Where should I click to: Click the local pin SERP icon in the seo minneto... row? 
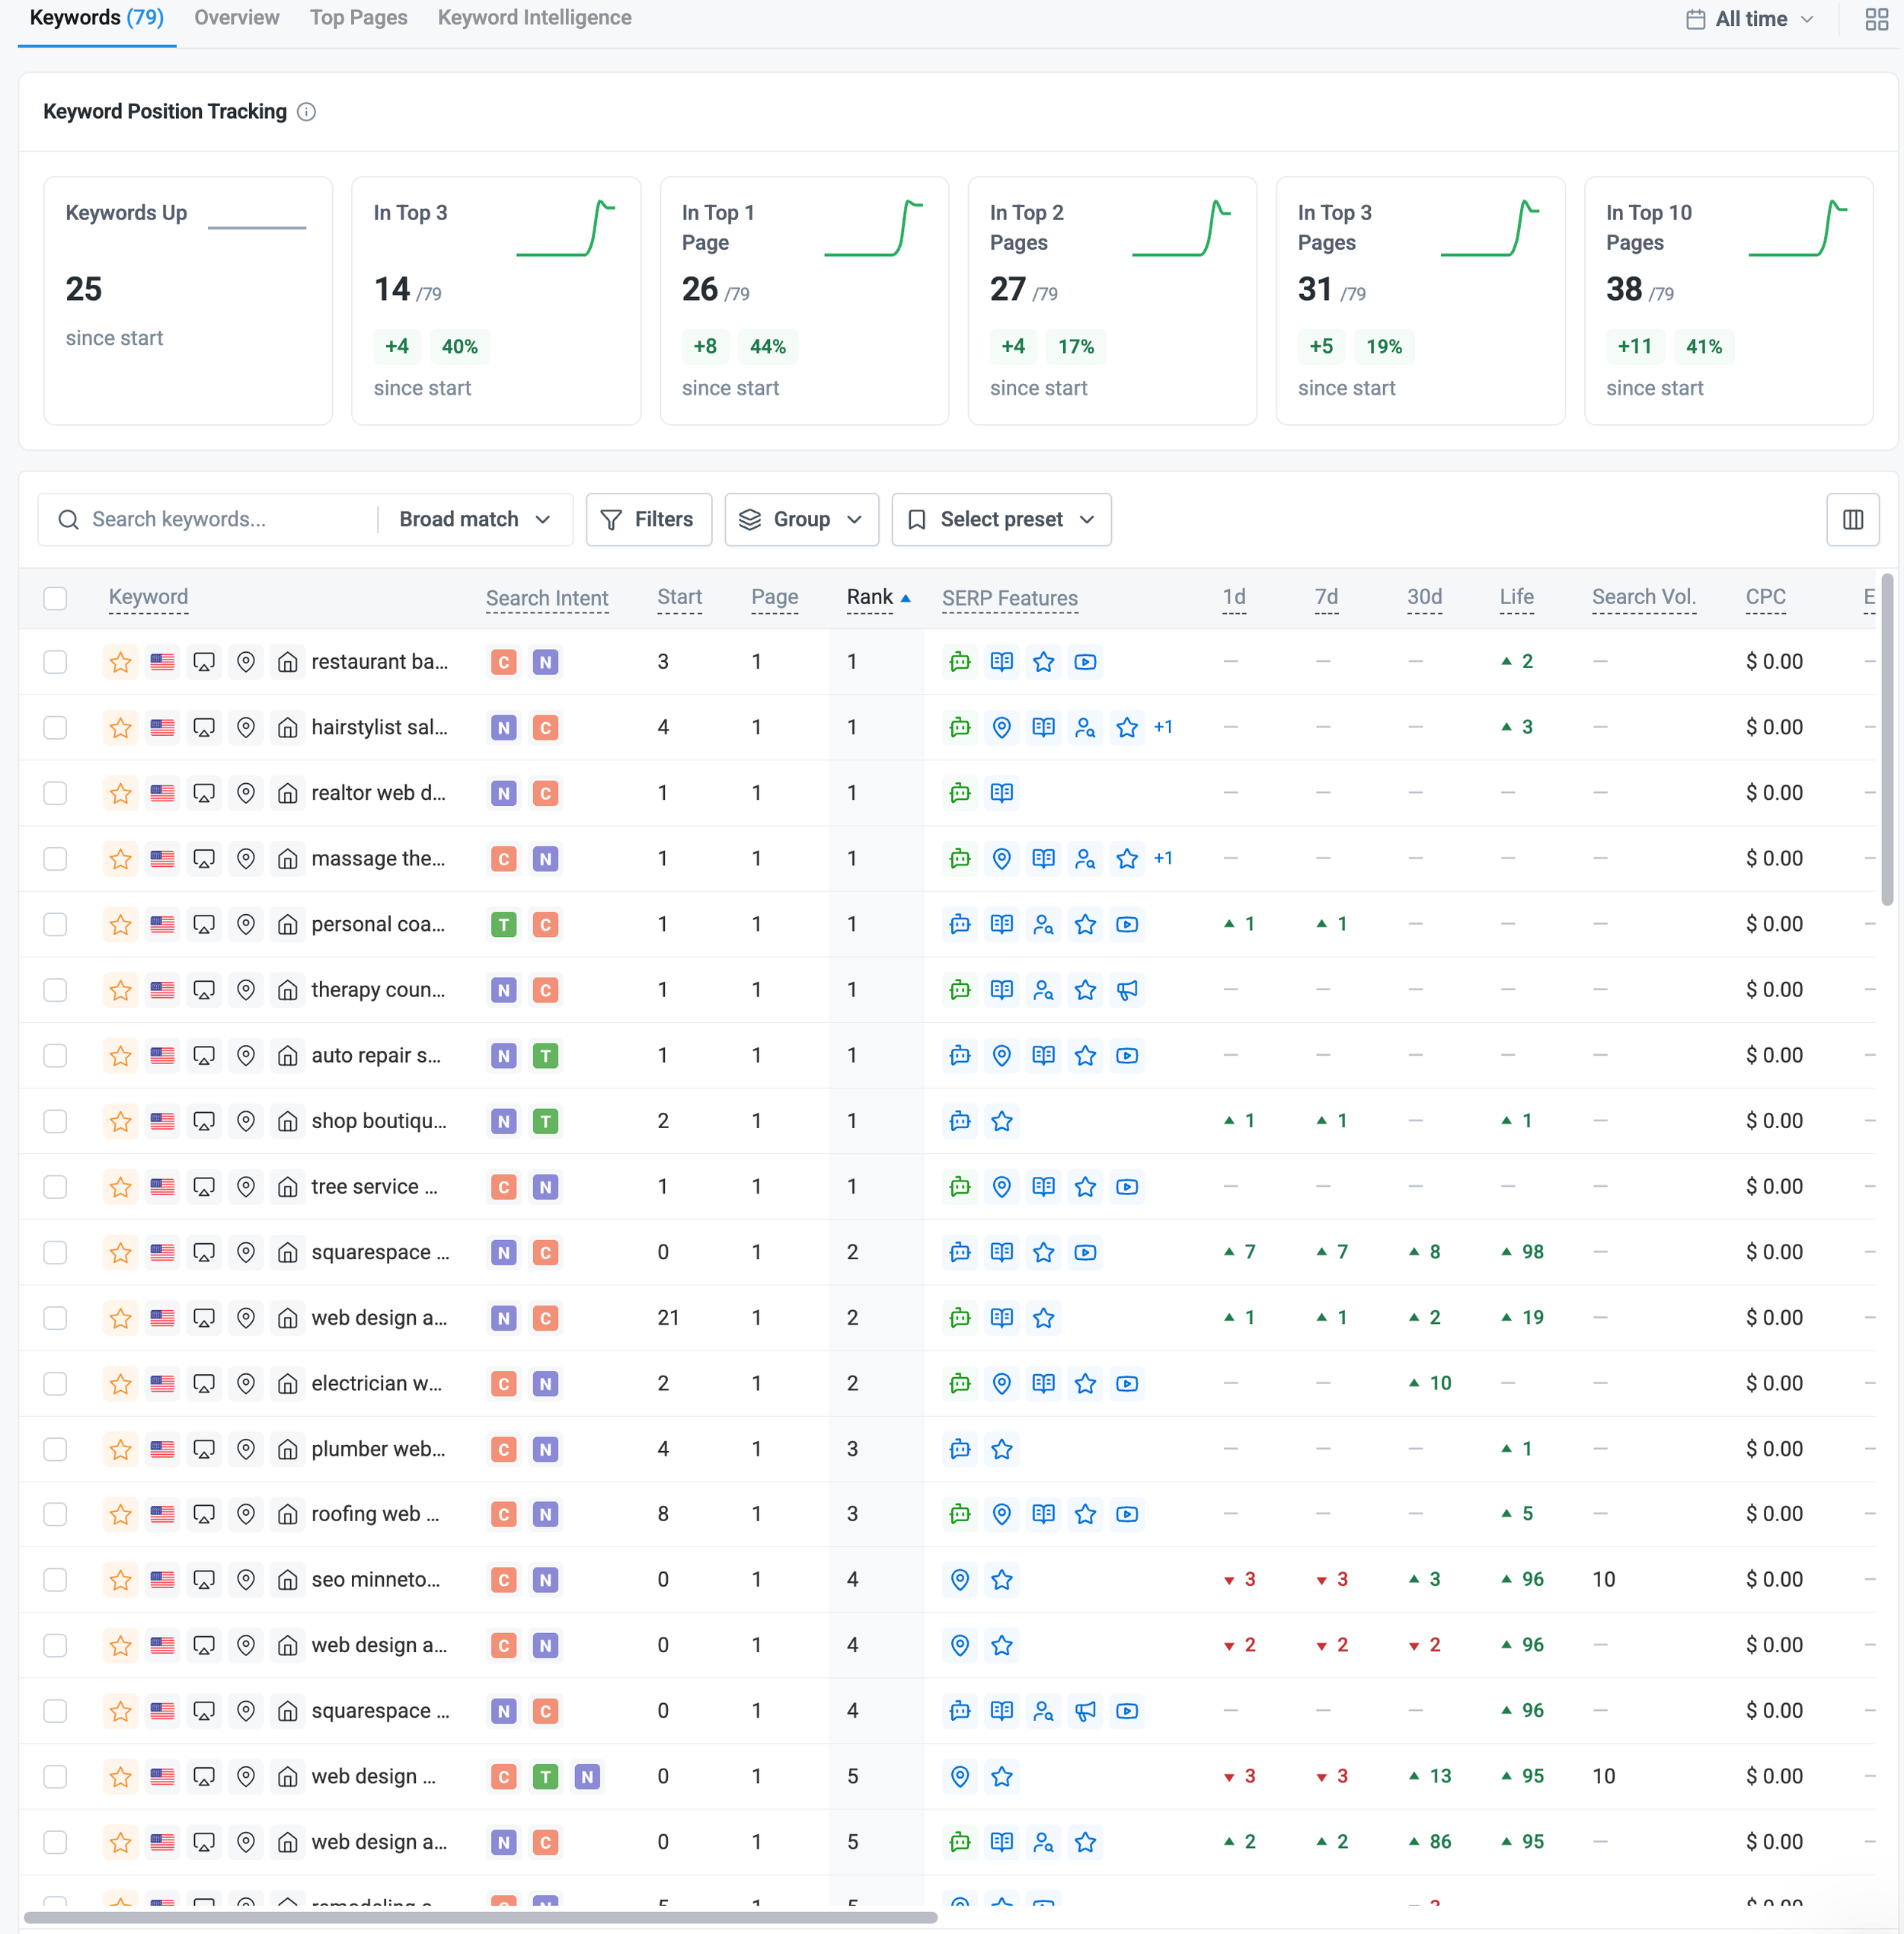(960, 1580)
